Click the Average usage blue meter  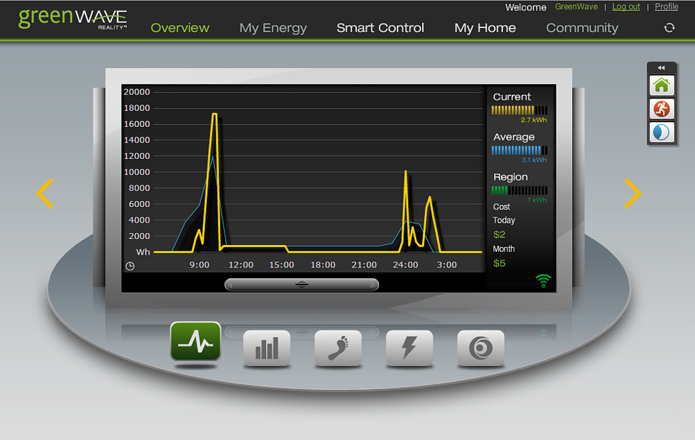[519, 150]
